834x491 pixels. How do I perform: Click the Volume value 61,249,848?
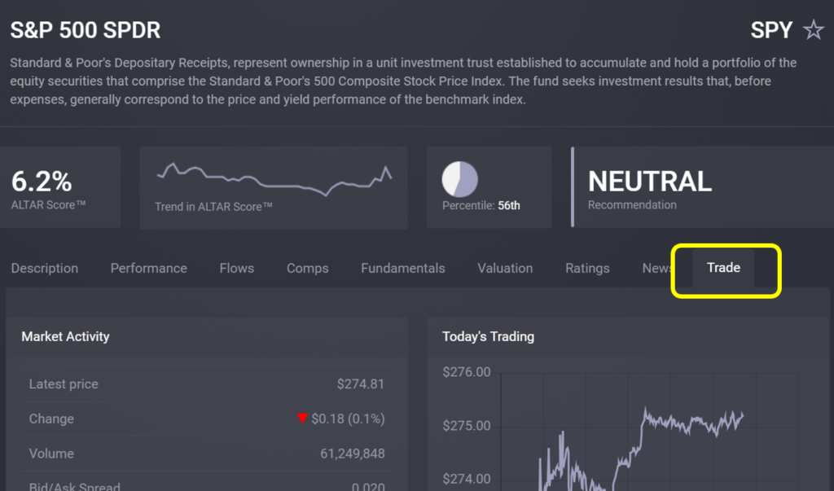(x=352, y=454)
